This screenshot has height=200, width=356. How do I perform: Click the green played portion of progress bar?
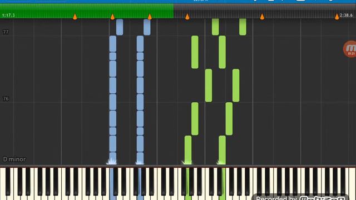point(87,11)
